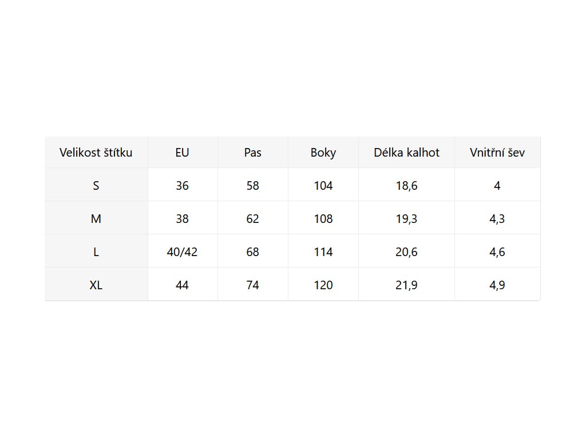This screenshot has width=586, height=439.
Task: Select the EU column header
Action: (182, 153)
